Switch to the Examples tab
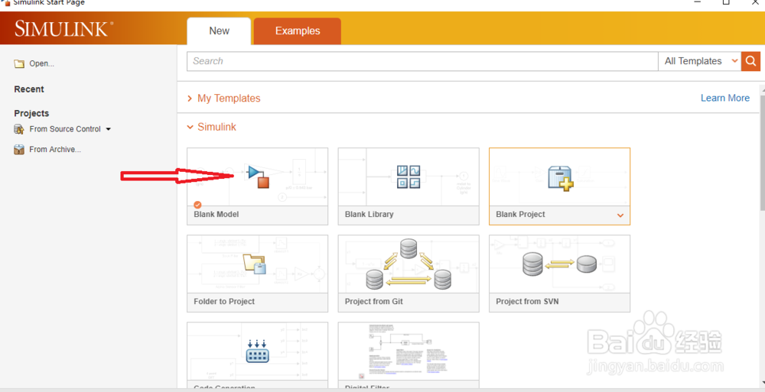765x392 pixels. [297, 31]
